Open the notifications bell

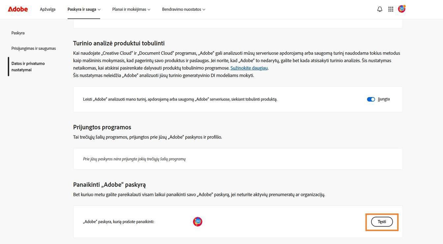380,9
